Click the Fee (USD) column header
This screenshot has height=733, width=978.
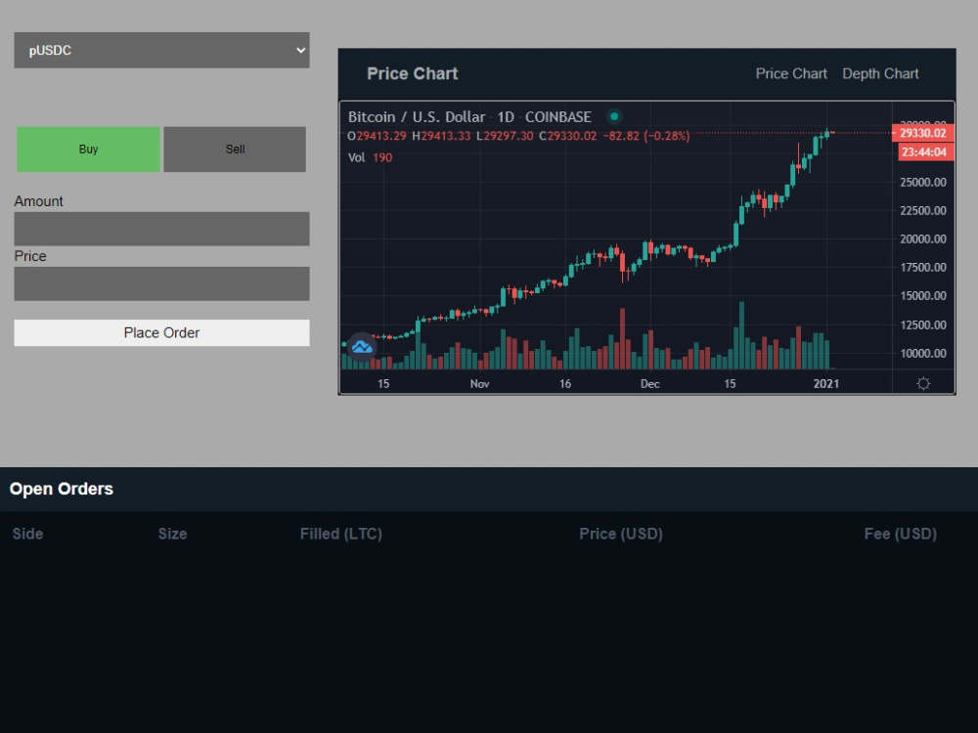coord(900,534)
